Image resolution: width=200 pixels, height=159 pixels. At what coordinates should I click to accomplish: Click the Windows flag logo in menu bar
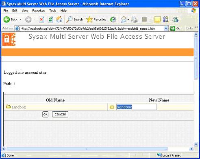coord(193,11)
